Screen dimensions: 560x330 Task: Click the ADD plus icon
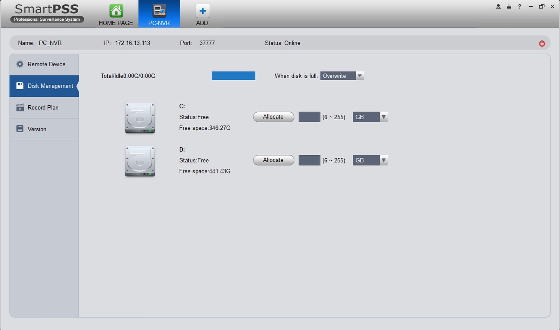(202, 11)
